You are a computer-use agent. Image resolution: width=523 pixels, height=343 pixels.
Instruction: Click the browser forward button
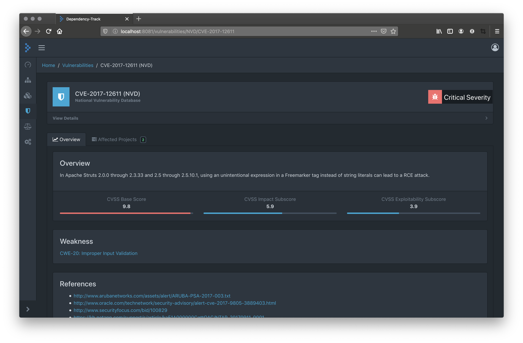pyautogui.click(x=38, y=31)
